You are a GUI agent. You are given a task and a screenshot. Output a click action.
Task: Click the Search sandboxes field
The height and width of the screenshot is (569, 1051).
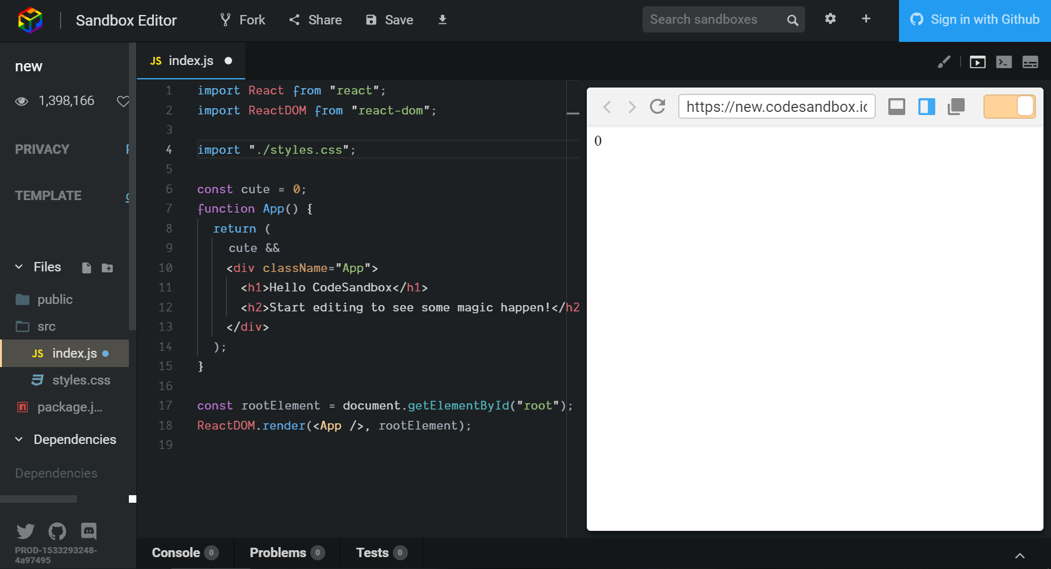tap(713, 20)
